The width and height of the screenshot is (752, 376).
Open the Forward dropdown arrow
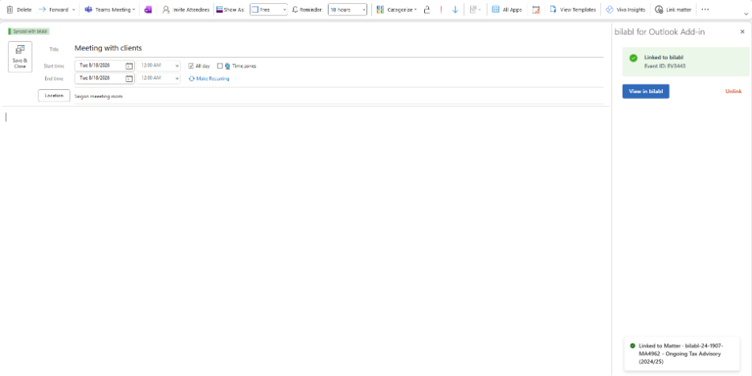coord(73,10)
